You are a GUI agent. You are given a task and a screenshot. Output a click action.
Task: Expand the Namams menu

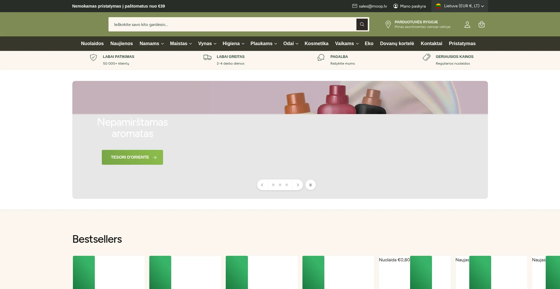(x=151, y=44)
